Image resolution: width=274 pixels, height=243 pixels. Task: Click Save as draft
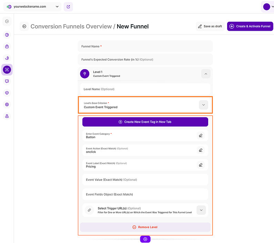[x=210, y=26]
